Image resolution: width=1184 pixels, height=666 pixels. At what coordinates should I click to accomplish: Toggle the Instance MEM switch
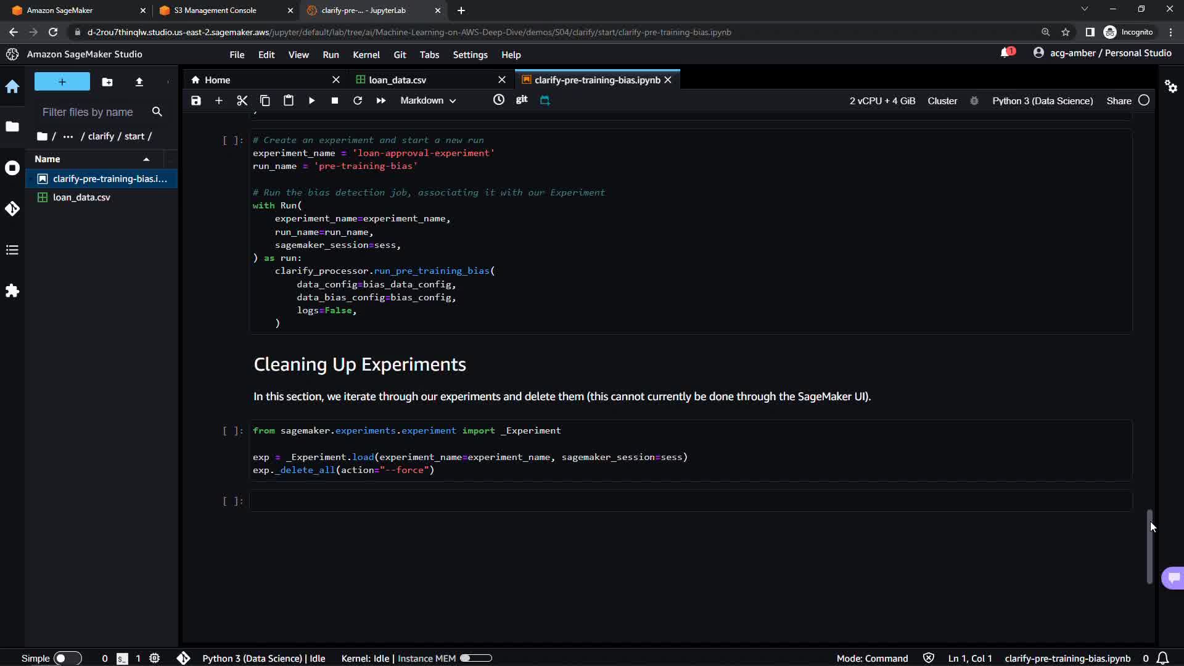point(475,658)
